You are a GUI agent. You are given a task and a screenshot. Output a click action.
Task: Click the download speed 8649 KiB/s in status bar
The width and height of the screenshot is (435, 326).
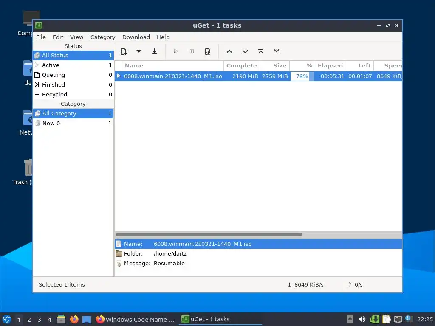pyautogui.click(x=305, y=285)
